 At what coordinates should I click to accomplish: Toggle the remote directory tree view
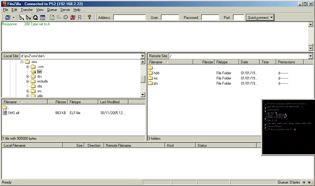[28, 17]
